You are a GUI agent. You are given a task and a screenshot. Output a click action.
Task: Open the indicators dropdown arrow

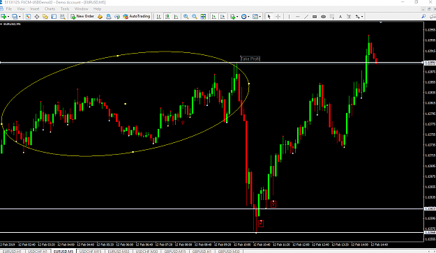[x=237, y=17]
